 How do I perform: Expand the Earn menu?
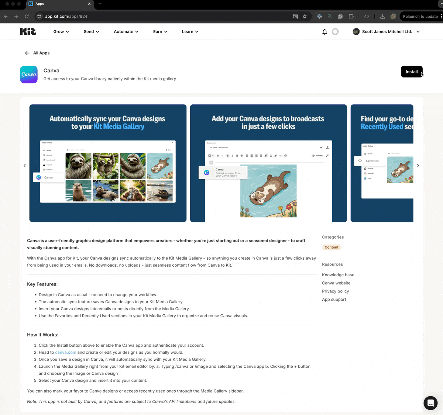[x=160, y=32]
